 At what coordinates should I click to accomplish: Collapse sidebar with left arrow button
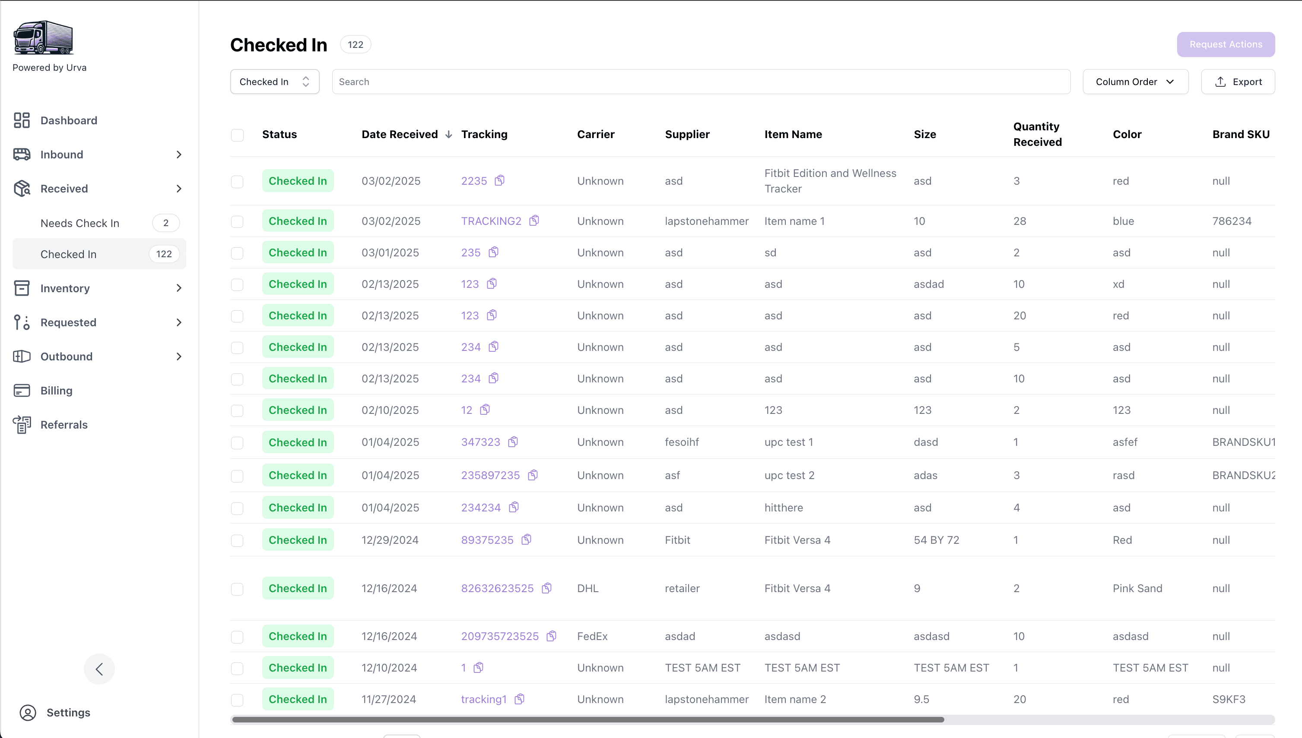(99, 669)
